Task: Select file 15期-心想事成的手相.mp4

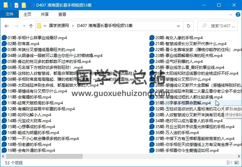Action: [x=28, y=126]
